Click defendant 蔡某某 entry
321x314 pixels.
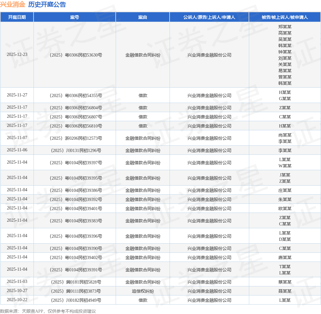[x=285, y=282]
